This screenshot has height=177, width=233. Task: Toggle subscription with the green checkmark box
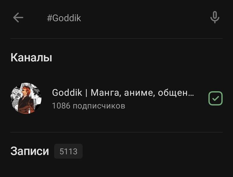(x=215, y=98)
